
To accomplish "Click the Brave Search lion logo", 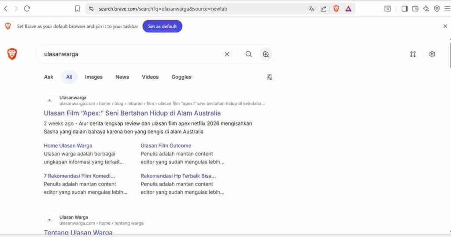I will [x=12, y=54].
